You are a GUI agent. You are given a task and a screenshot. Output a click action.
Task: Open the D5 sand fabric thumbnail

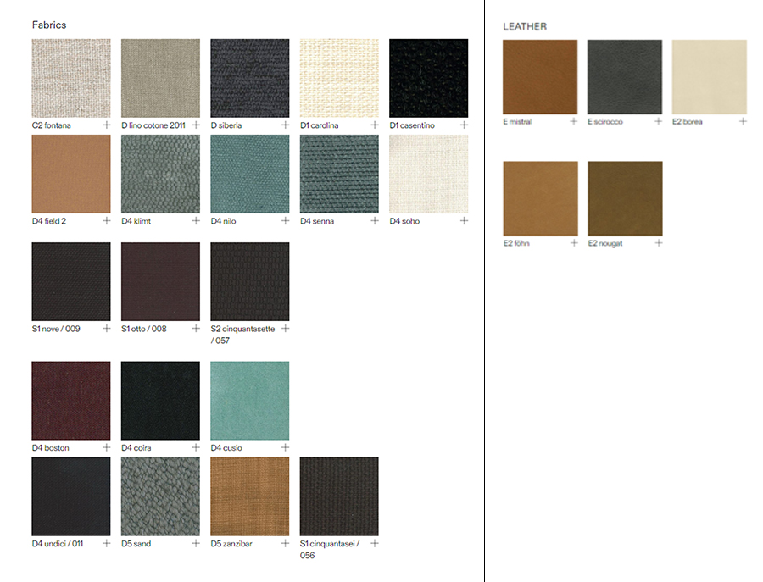pyautogui.click(x=160, y=496)
